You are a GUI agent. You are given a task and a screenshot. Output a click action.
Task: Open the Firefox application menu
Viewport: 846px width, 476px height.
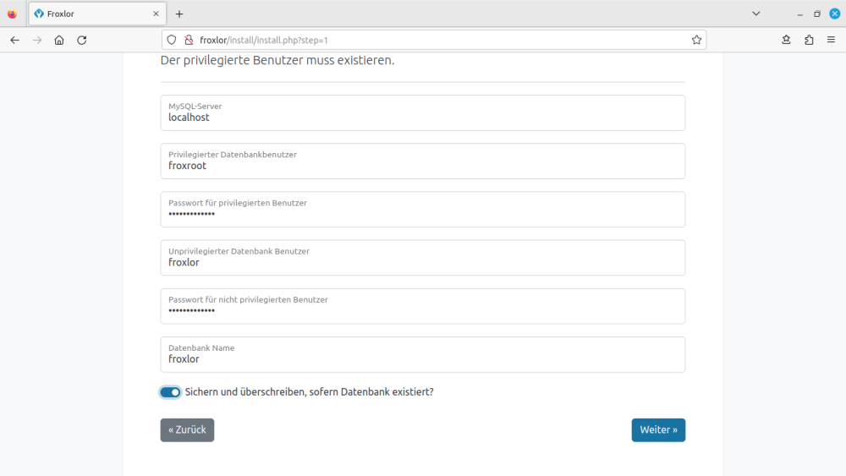[831, 40]
